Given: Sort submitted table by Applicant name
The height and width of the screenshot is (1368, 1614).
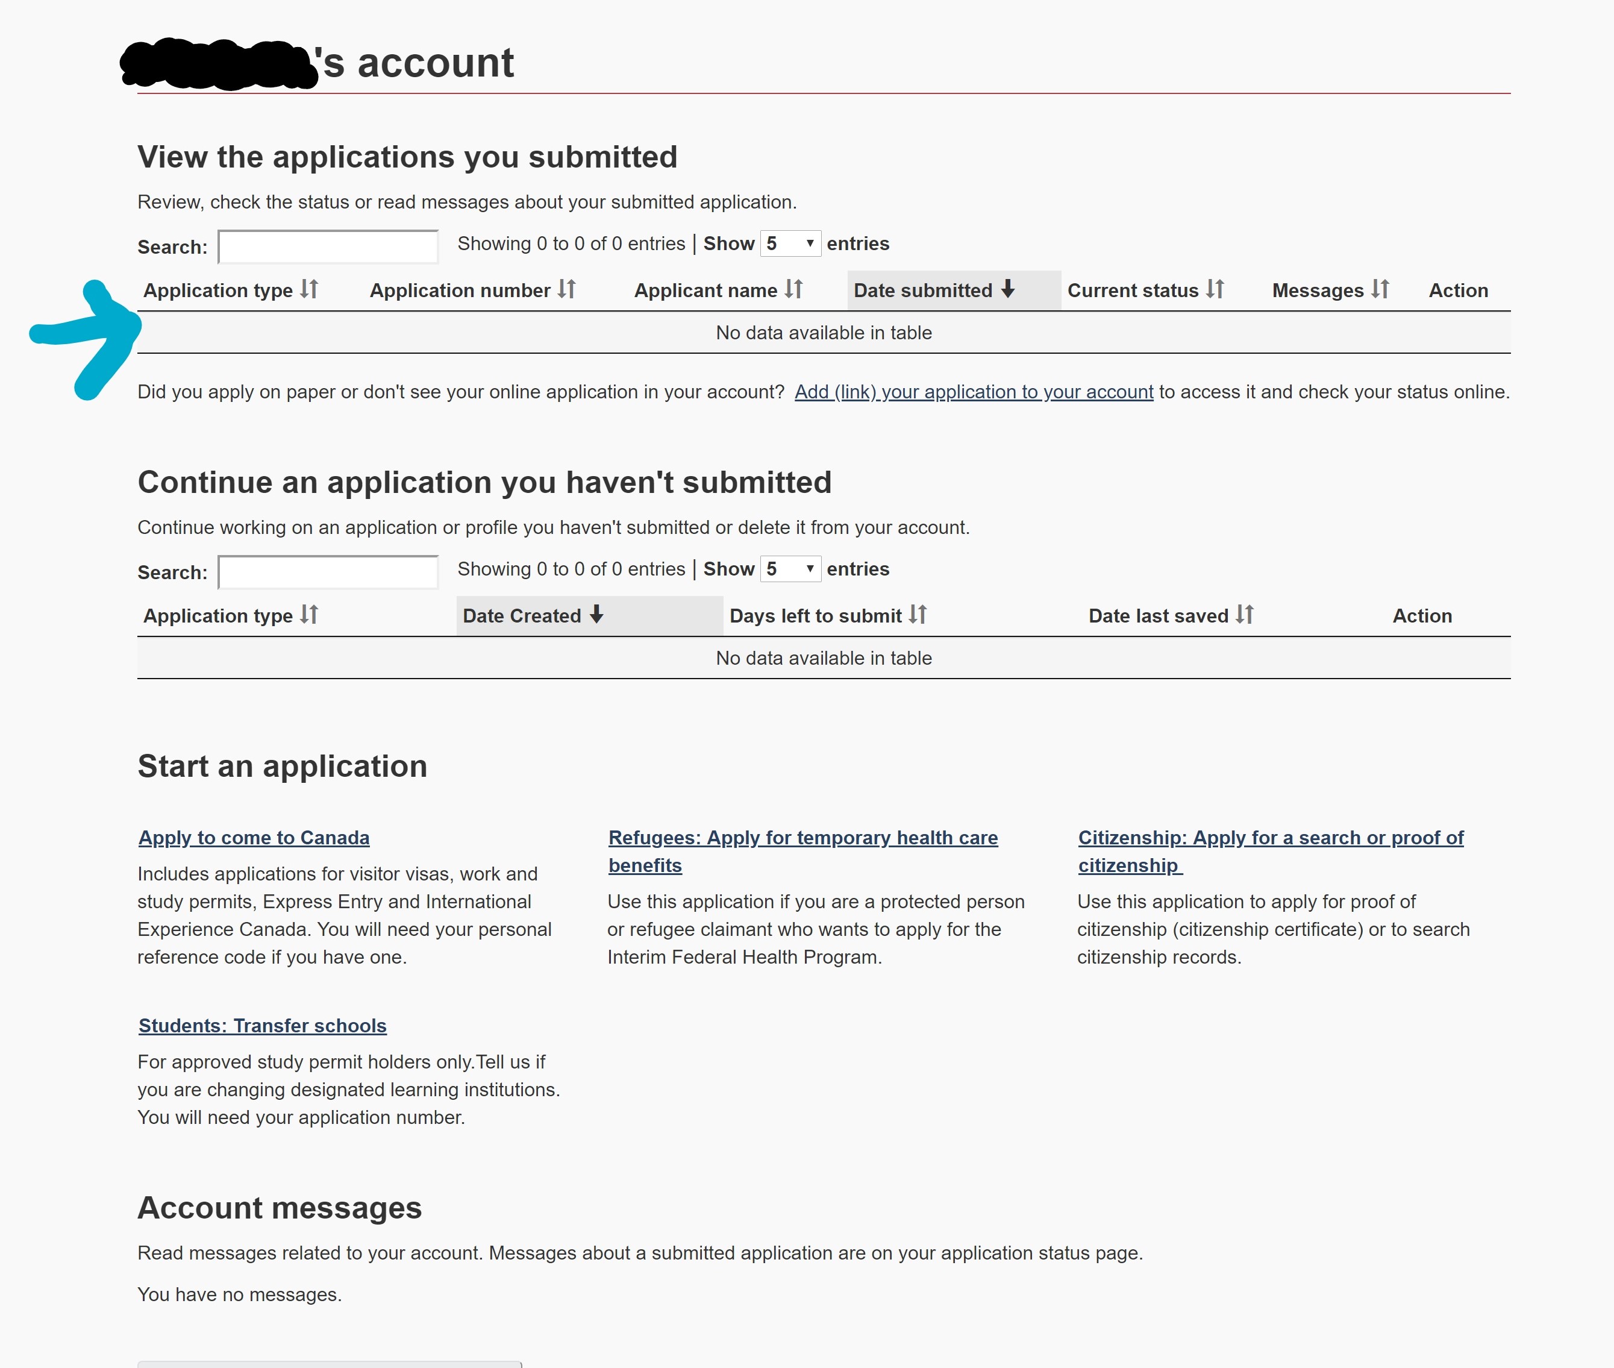Looking at the screenshot, I should [718, 291].
